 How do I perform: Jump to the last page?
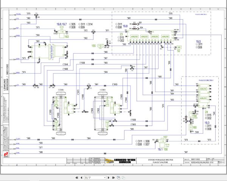coord(113,178)
